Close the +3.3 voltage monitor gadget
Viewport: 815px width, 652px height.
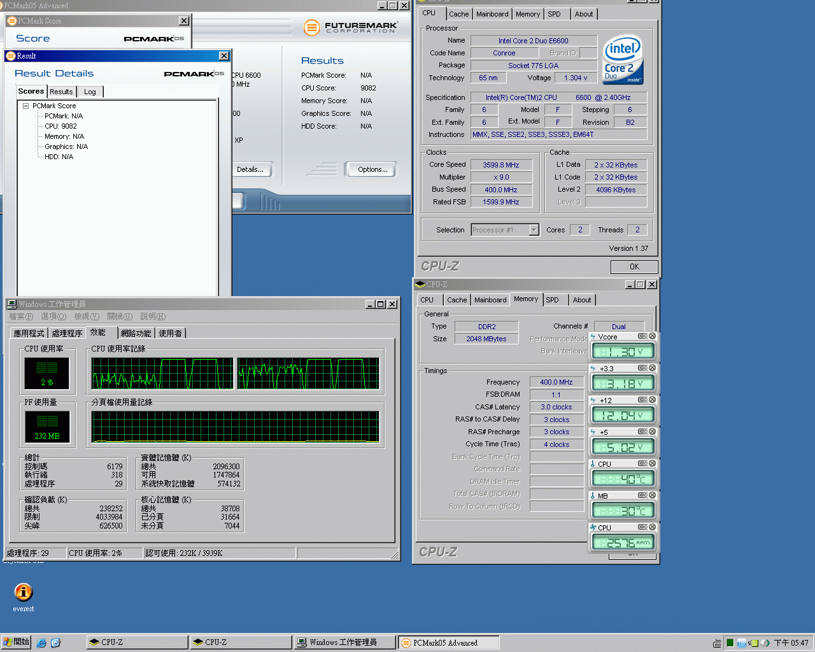(652, 368)
